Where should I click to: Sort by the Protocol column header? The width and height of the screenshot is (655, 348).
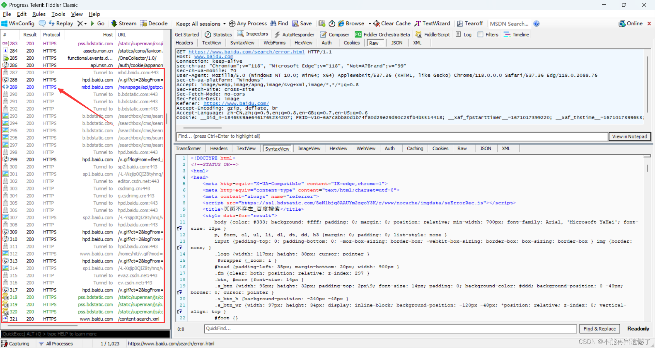[52, 34]
